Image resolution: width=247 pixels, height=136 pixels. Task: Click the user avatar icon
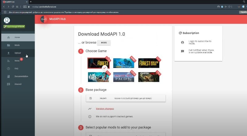pyautogui.click(x=7, y=20)
